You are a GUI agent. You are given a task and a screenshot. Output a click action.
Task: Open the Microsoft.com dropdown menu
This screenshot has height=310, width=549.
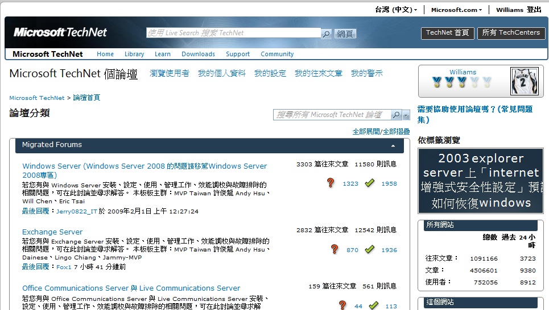click(456, 10)
